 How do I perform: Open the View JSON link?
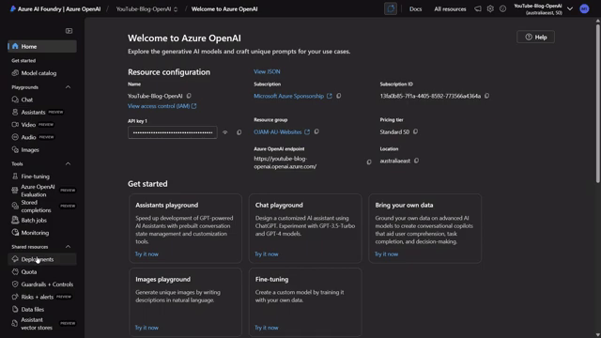coord(267,71)
